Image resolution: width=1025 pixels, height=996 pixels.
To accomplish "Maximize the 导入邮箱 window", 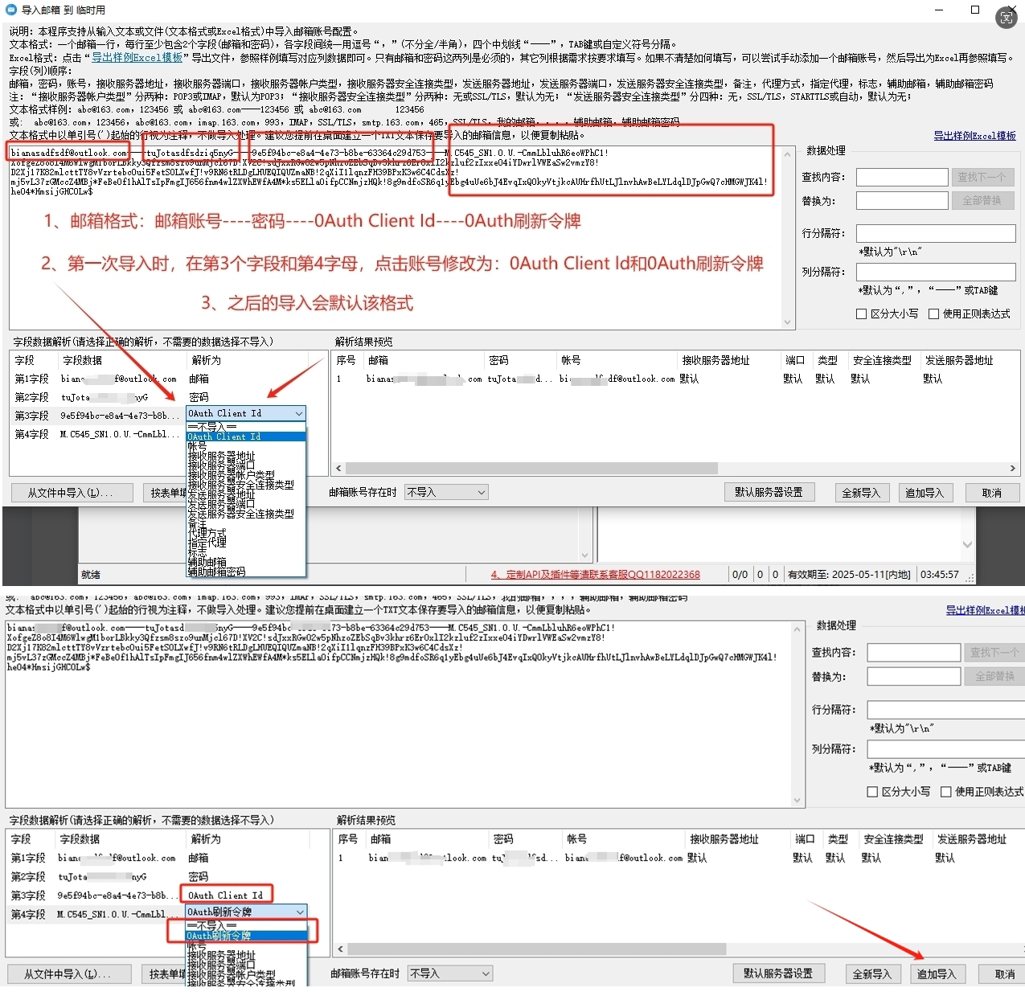I will (x=975, y=10).
